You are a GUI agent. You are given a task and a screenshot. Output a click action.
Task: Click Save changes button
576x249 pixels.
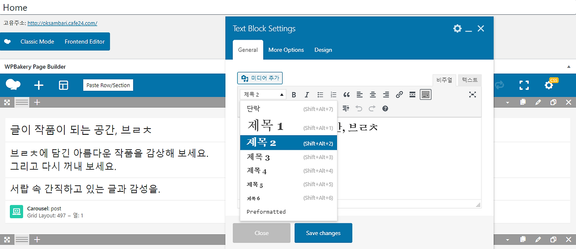click(x=324, y=233)
